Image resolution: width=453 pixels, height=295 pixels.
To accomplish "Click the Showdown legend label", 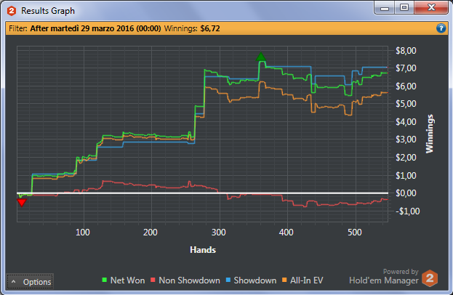I will coord(255,280).
